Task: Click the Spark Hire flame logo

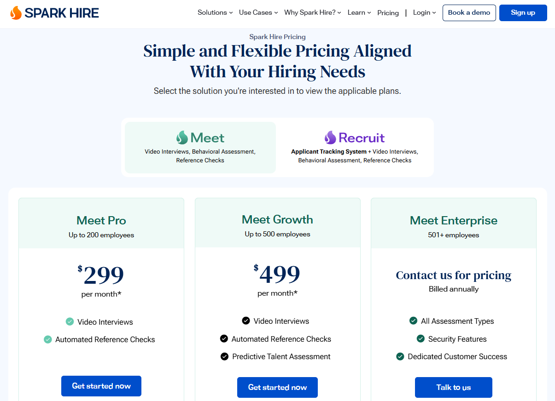Action: pyautogui.click(x=16, y=13)
